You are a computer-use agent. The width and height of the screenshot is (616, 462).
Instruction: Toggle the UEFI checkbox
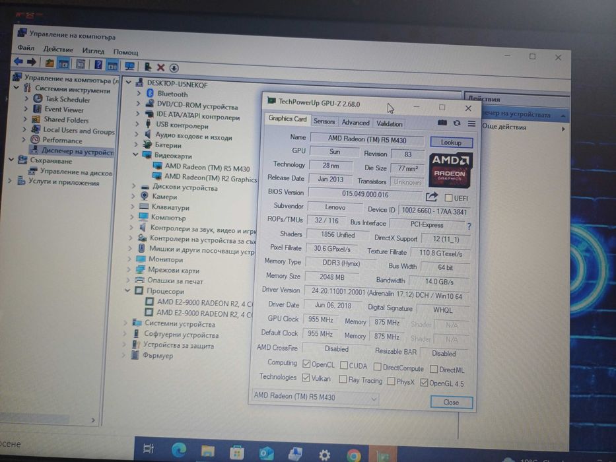click(x=448, y=197)
